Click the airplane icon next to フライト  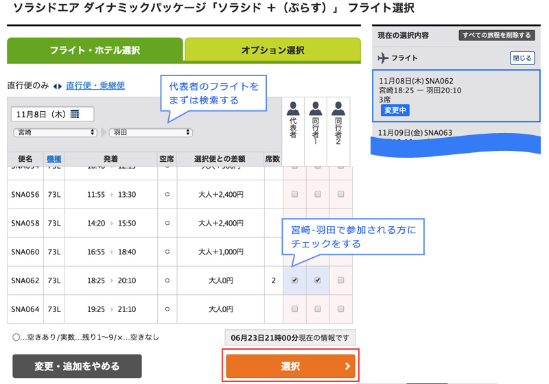[384, 58]
